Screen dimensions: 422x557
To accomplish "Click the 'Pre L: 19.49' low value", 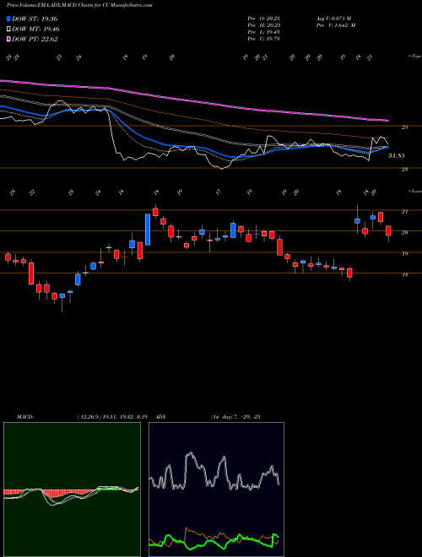I will click(263, 32).
